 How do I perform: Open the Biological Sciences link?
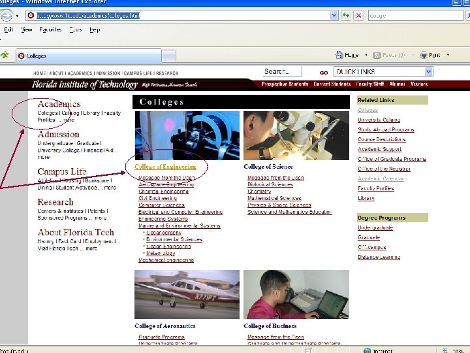[270, 184]
